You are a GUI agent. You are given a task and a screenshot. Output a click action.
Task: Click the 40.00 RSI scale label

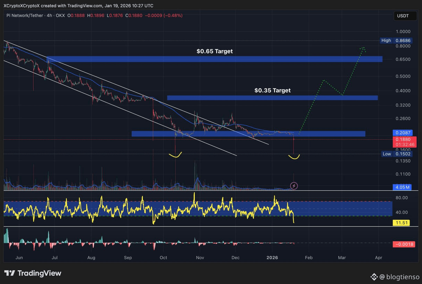(x=402, y=212)
